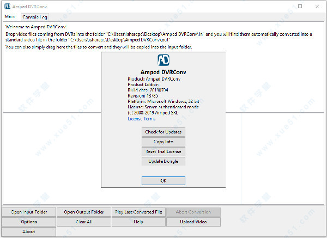Click the Open Output Folder button
The height and width of the screenshot is (238, 327).
pos(83,212)
